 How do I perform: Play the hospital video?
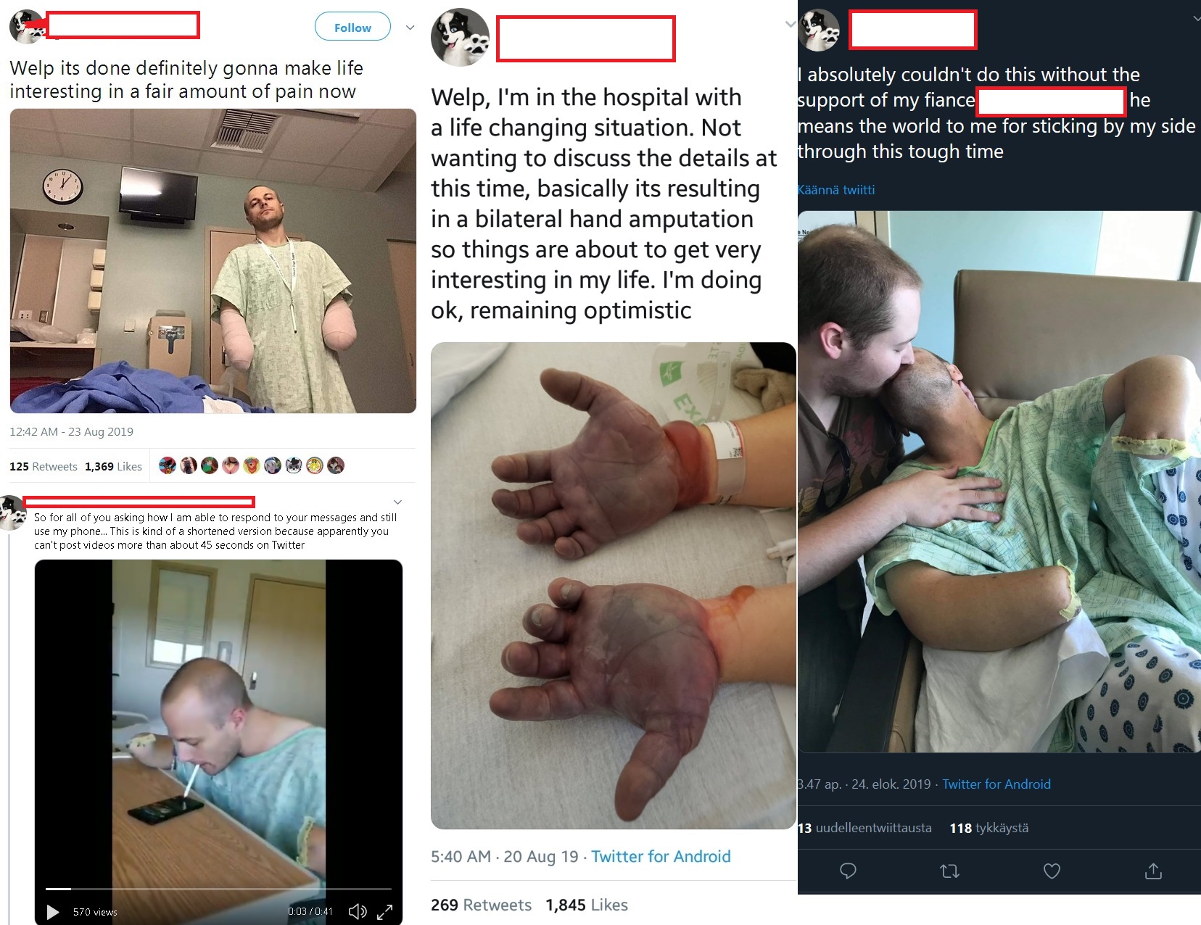(x=52, y=911)
